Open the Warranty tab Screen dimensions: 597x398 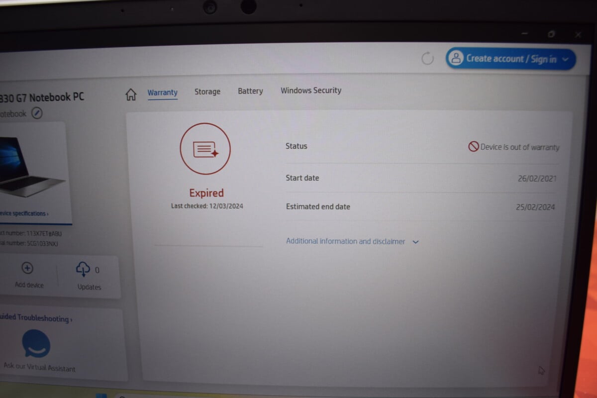coord(163,93)
